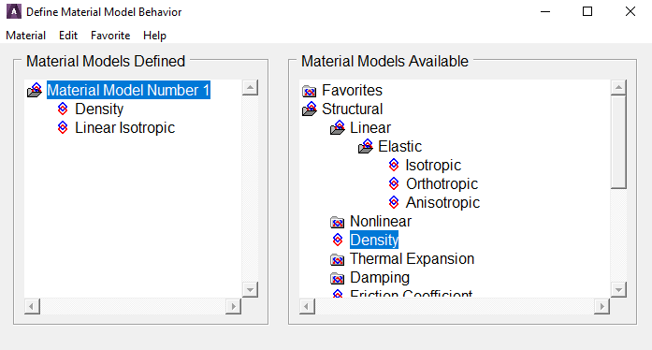This screenshot has width=652, height=350.
Task: Select the Damping label
Action: click(380, 278)
